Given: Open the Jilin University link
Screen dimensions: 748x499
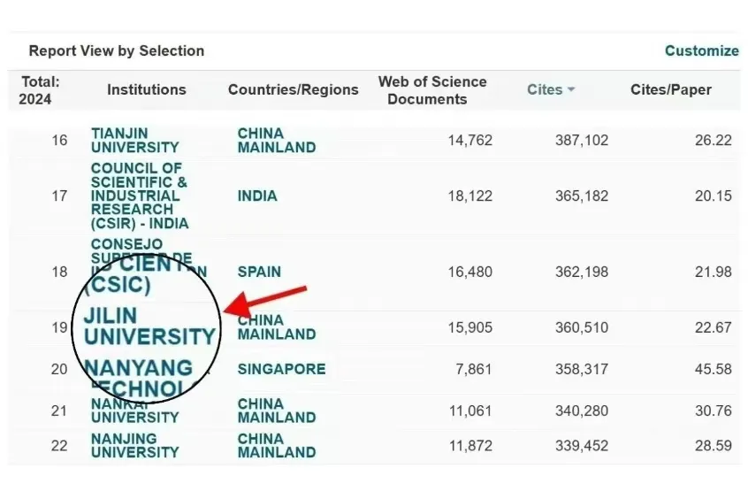Looking at the screenshot, I should coord(149,326).
